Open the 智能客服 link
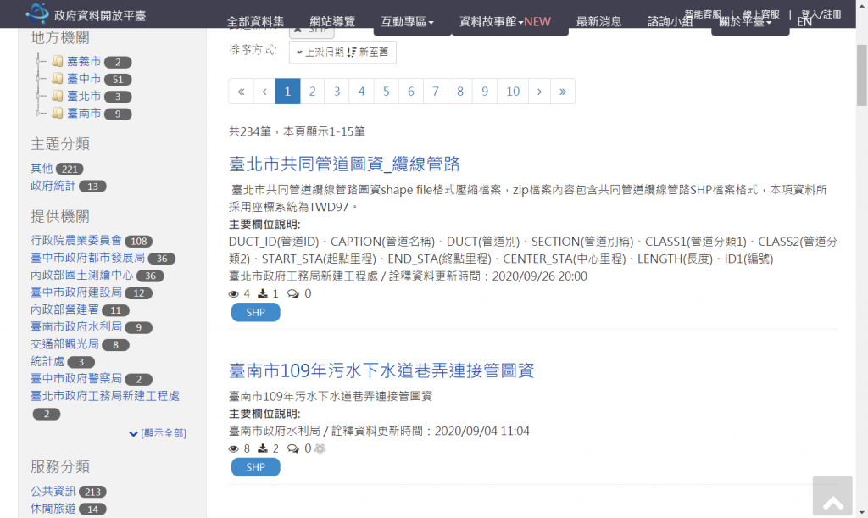 [703, 14]
